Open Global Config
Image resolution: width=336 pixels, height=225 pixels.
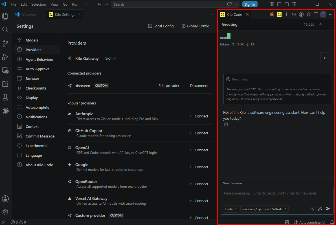coord(196,26)
